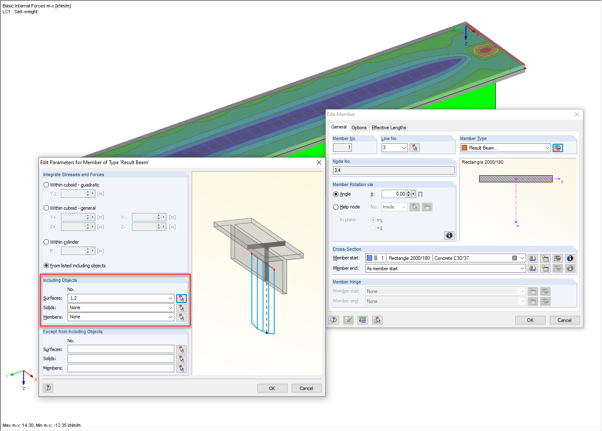Image resolution: width=602 pixels, height=431 pixels.
Task: Create a new cross-section for Member start
Action: click(x=545, y=258)
